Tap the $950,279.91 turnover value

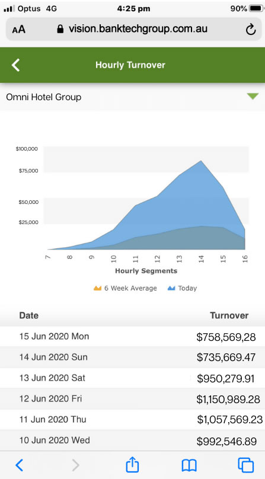click(225, 378)
